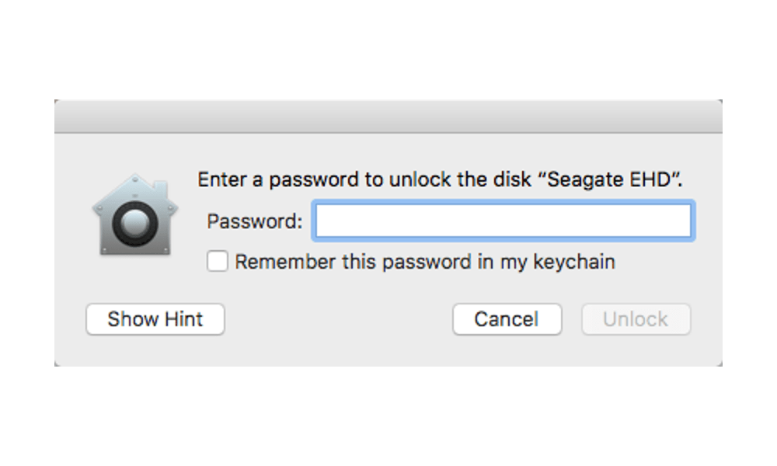Click the 'Enter a password to unlock' prompt text
Screen dimensions: 777x466
440,179
